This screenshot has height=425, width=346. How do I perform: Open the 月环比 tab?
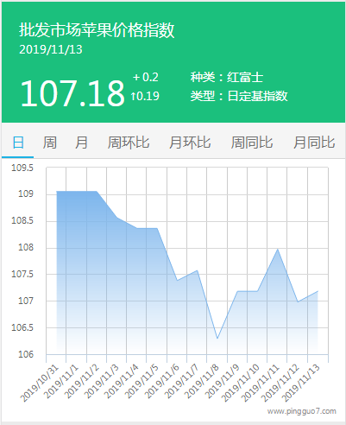click(x=190, y=143)
